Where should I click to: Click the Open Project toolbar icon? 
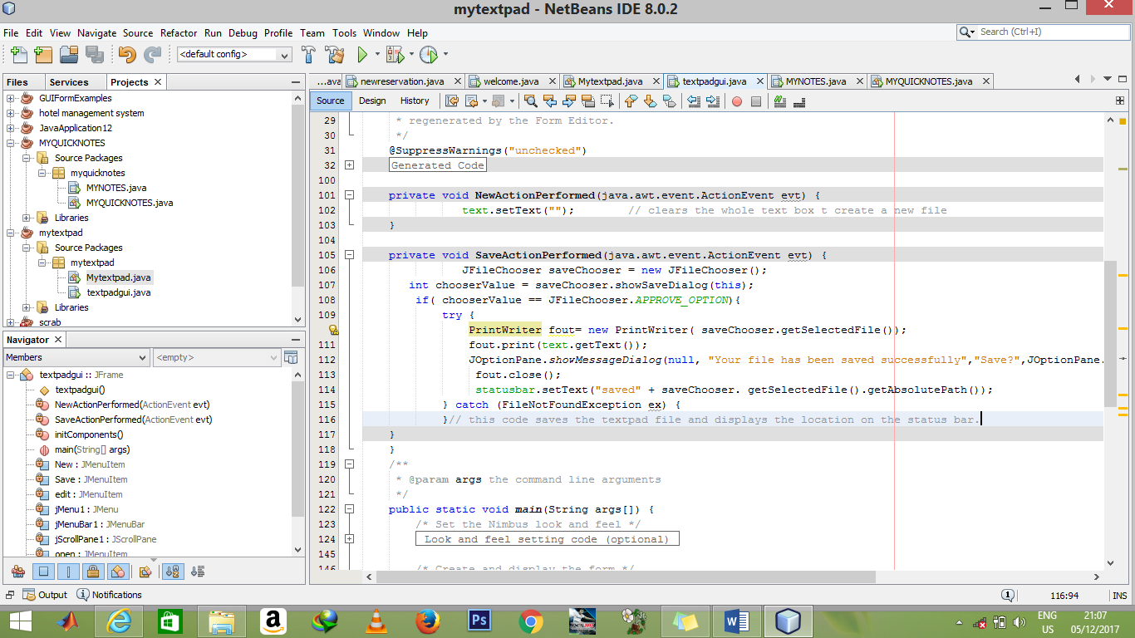point(69,55)
